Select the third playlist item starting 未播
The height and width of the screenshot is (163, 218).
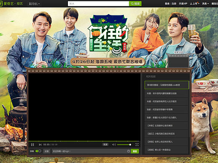(x=166, y=102)
